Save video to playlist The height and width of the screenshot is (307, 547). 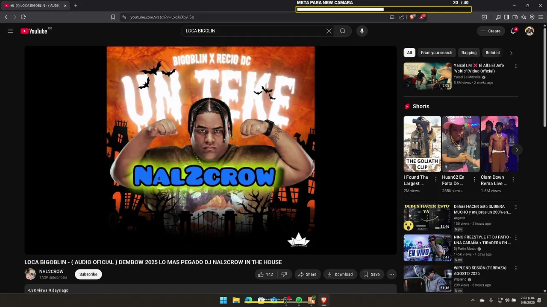coord(371,274)
